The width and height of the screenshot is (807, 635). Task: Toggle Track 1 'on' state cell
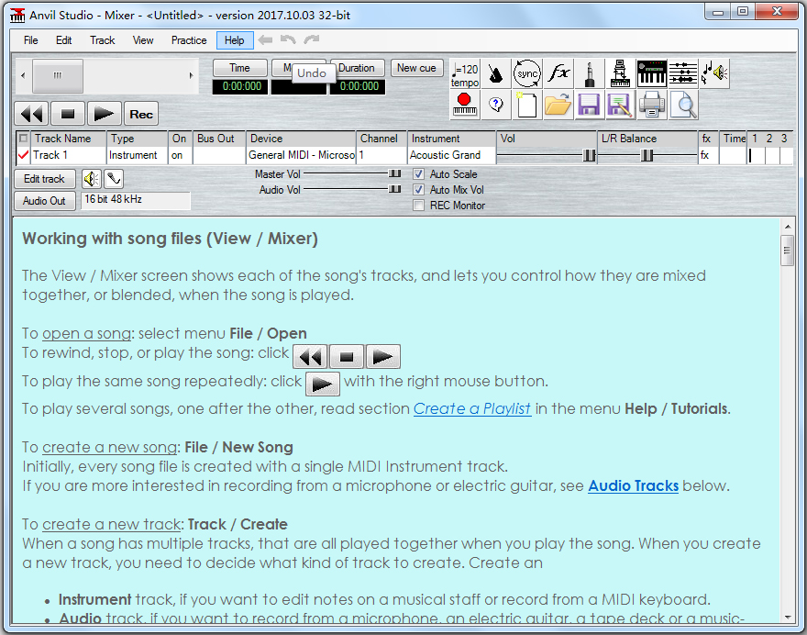coord(180,155)
